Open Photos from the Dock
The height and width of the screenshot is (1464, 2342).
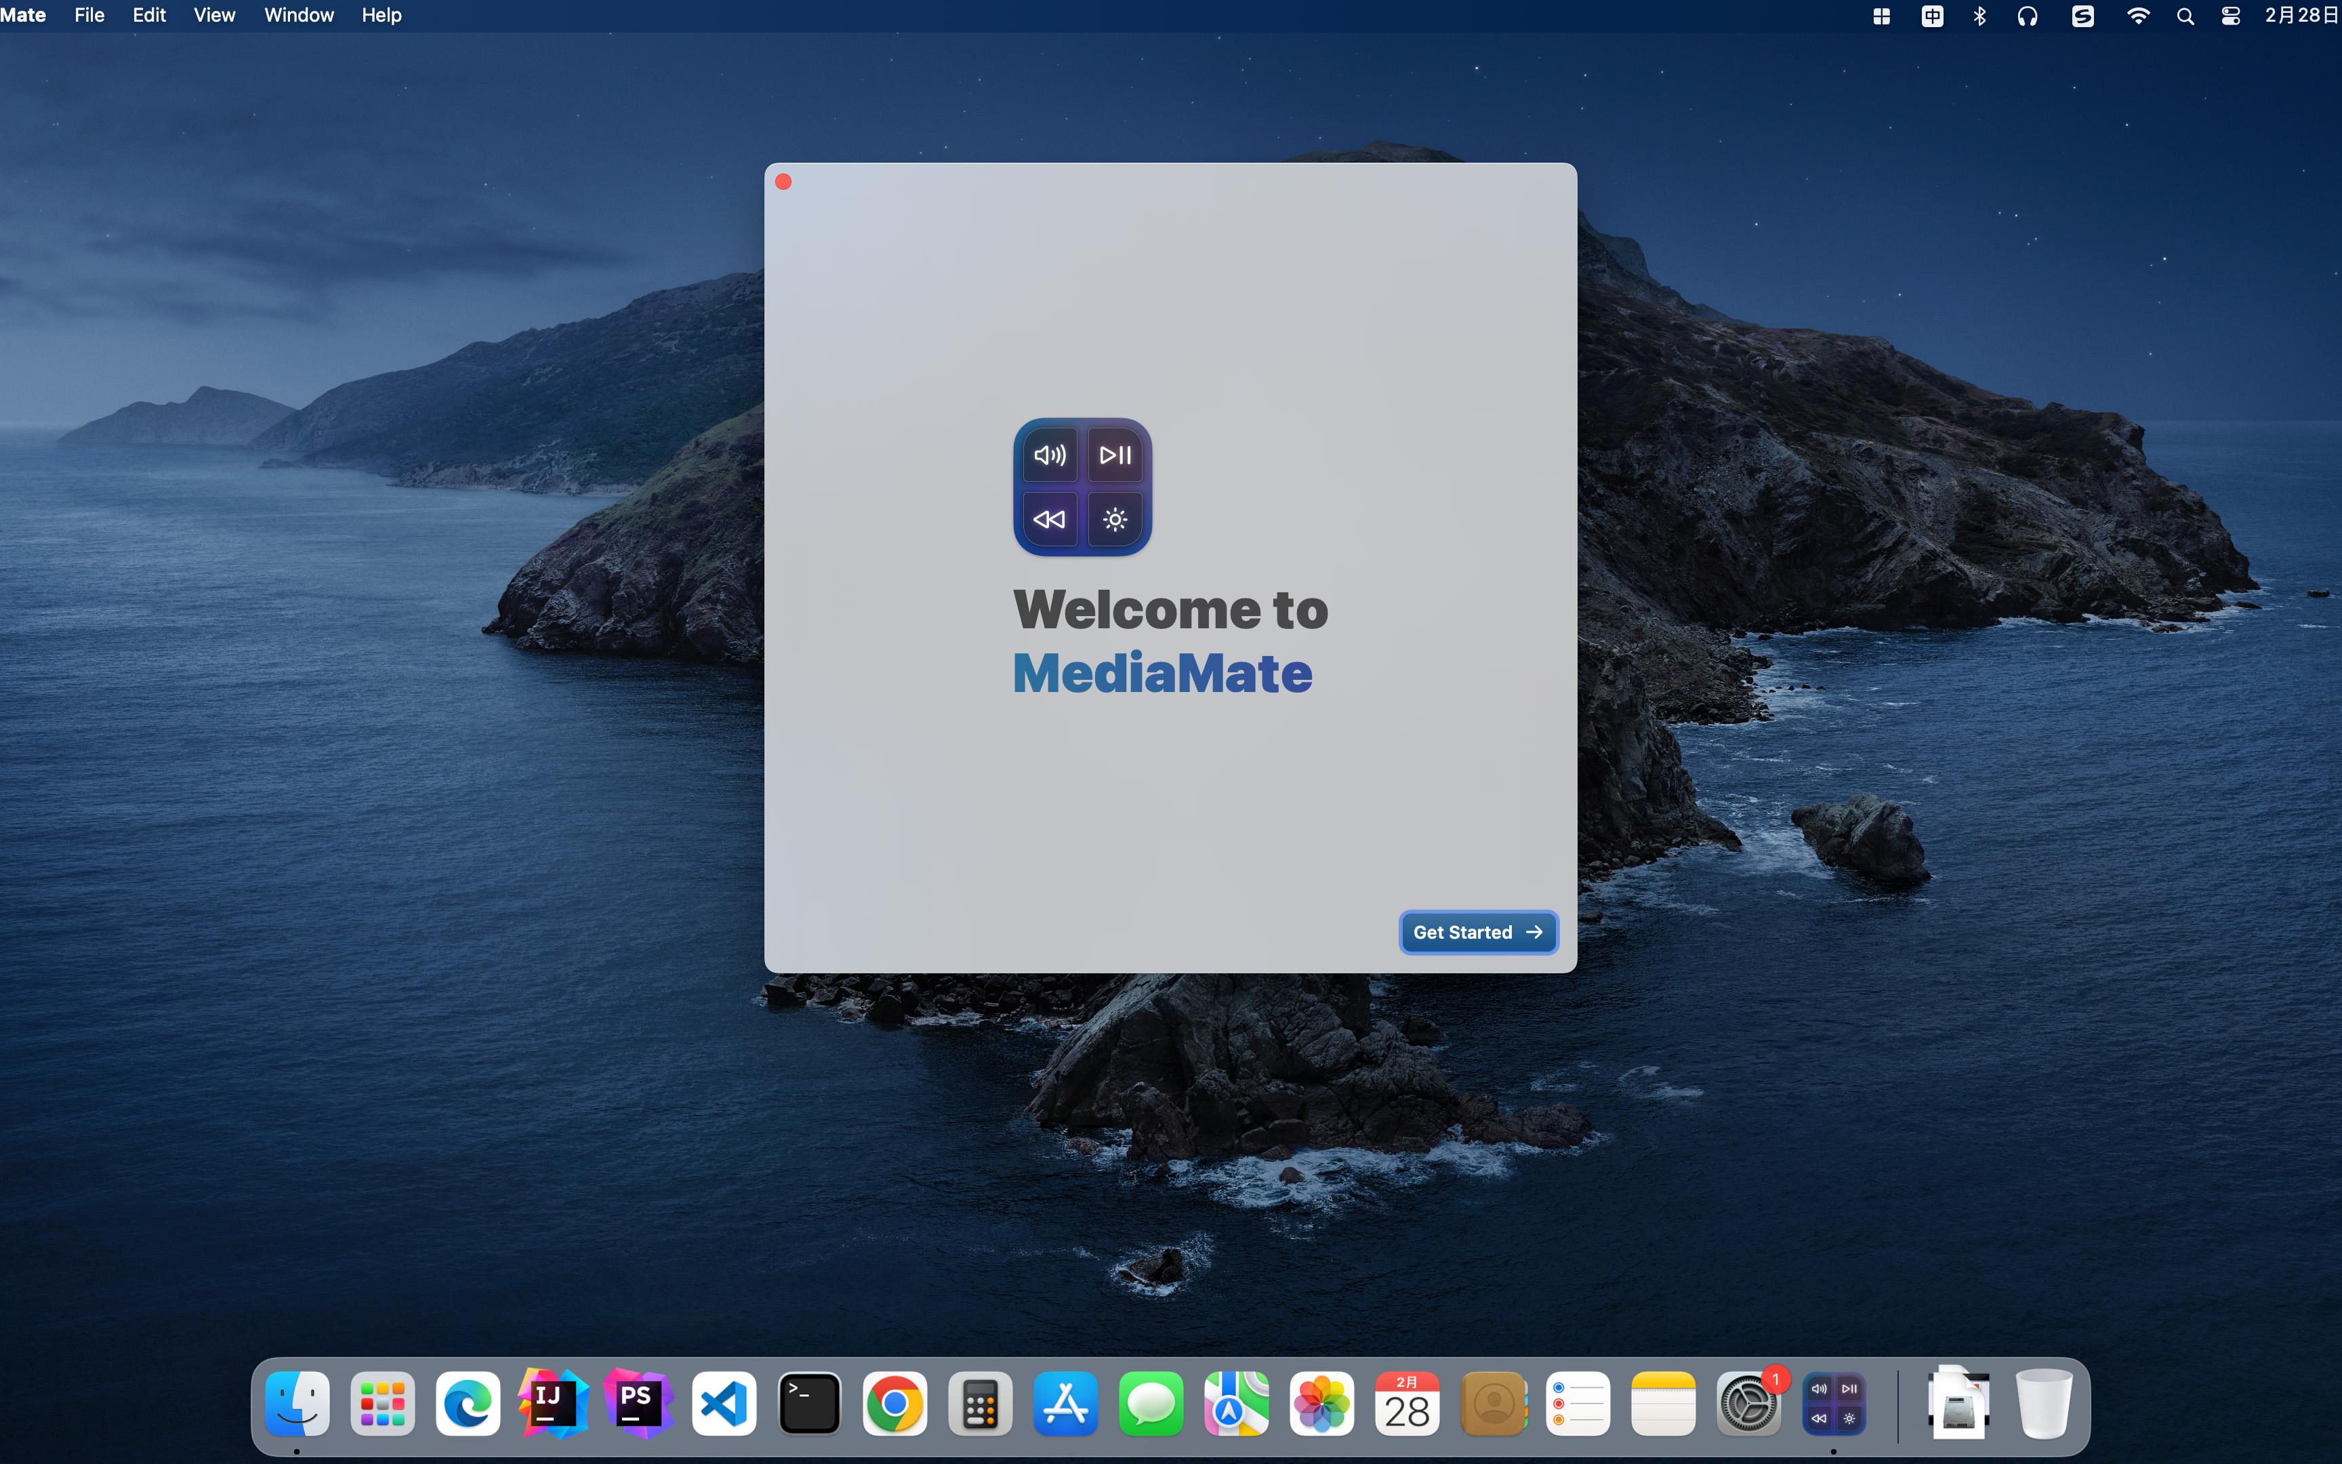point(1322,1403)
